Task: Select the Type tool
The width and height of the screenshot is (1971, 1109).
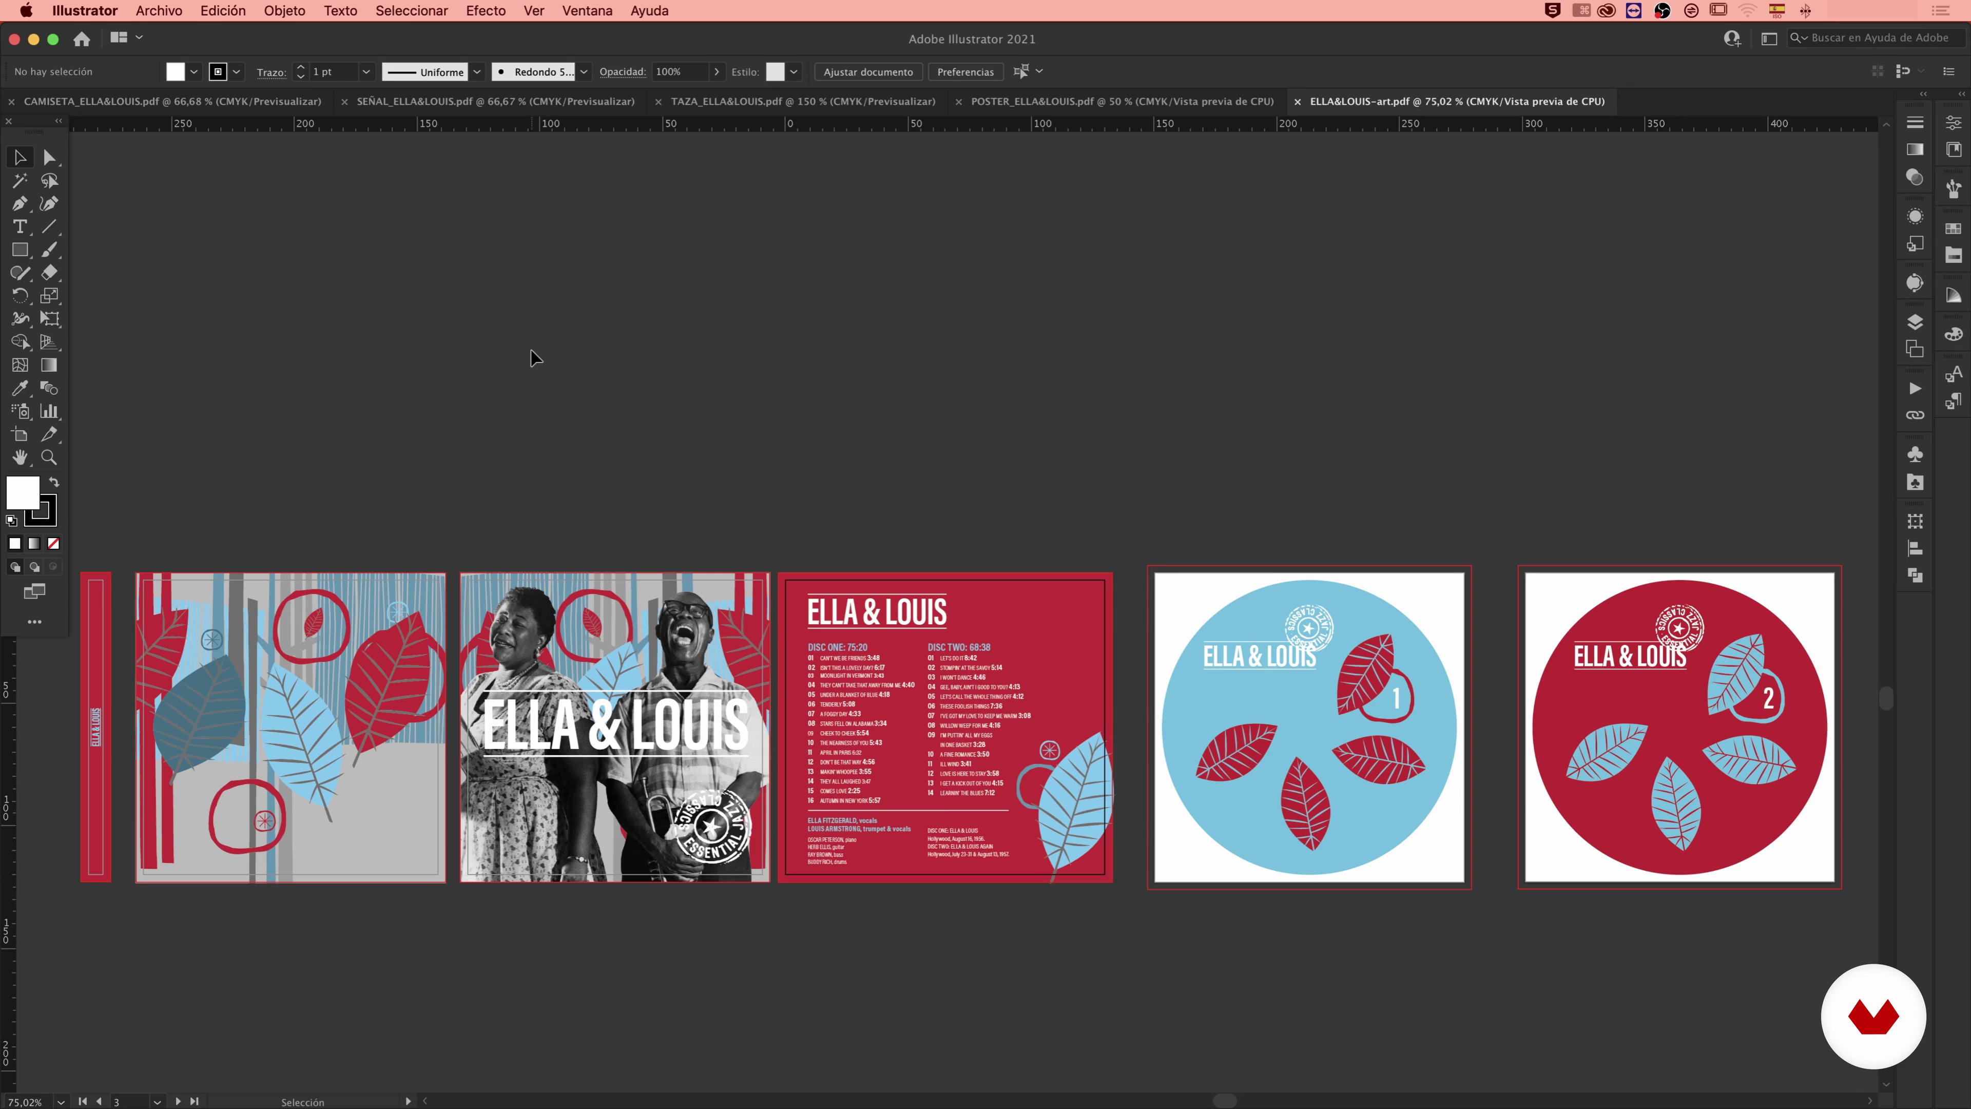Action: (x=20, y=226)
